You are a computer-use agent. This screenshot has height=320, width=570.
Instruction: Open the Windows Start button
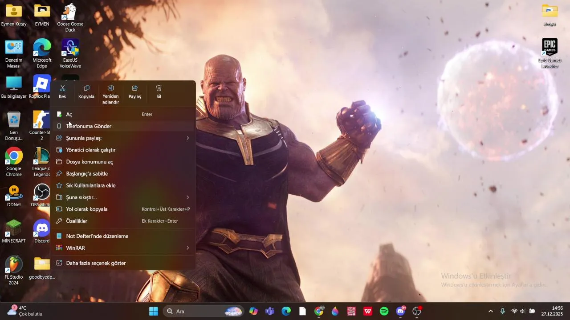[x=154, y=311]
